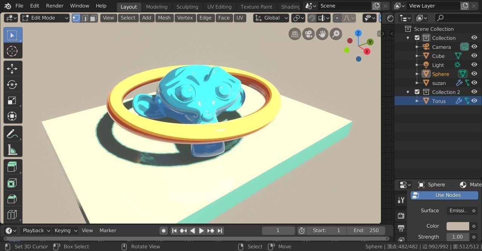Image resolution: width=482 pixels, height=251 pixels.
Task: Adjust the Strength 1.00 field
Action: pos(458,237)
